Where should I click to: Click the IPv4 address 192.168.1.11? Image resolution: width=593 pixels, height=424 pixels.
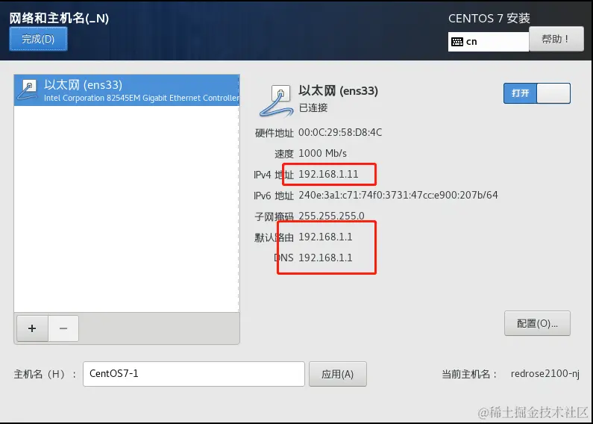[x=328, y=174]
